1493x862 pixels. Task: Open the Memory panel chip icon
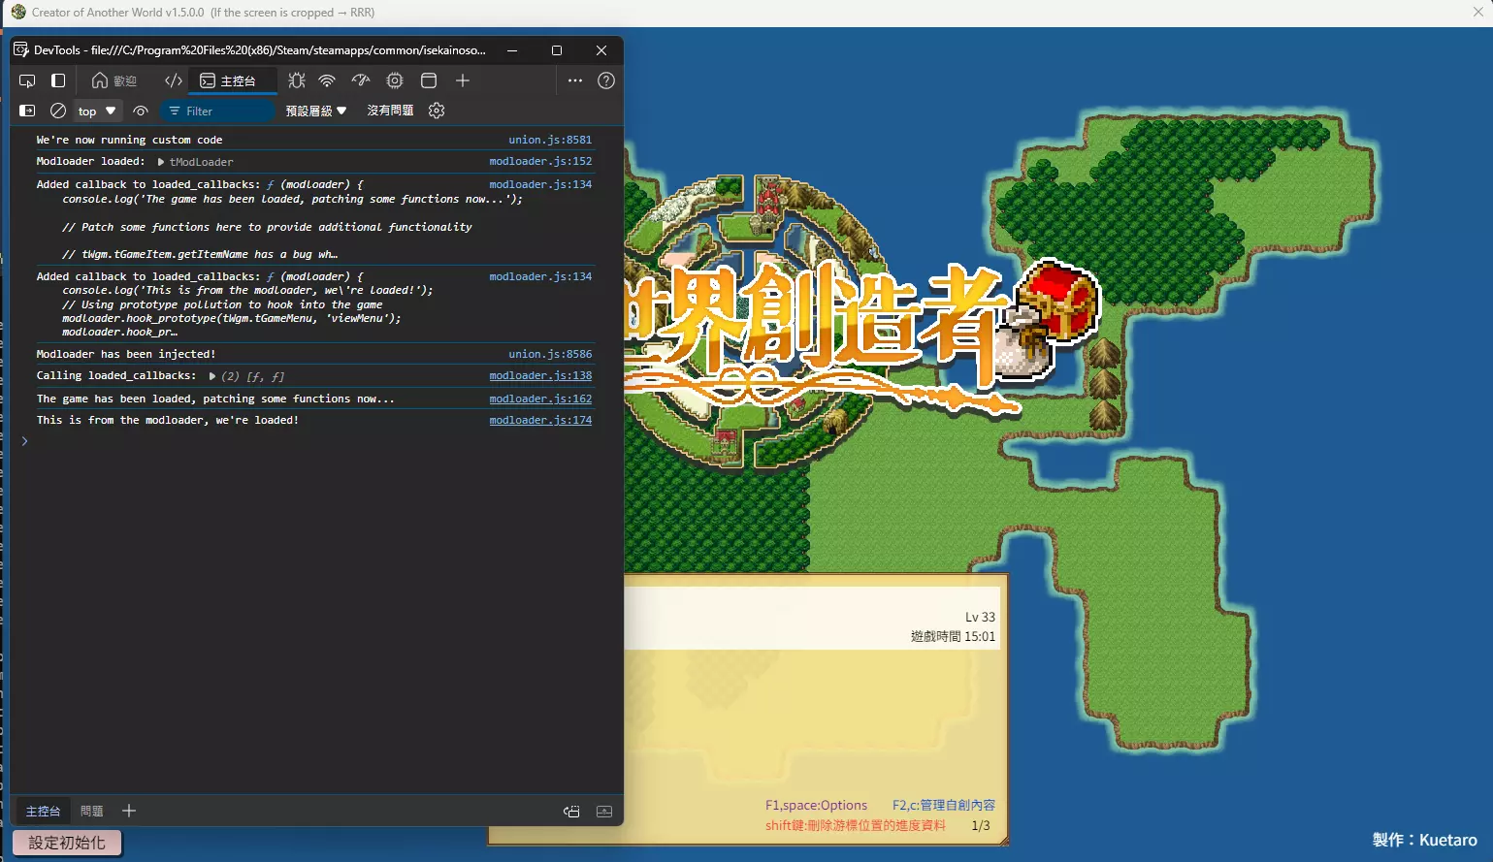click(395, 80)
